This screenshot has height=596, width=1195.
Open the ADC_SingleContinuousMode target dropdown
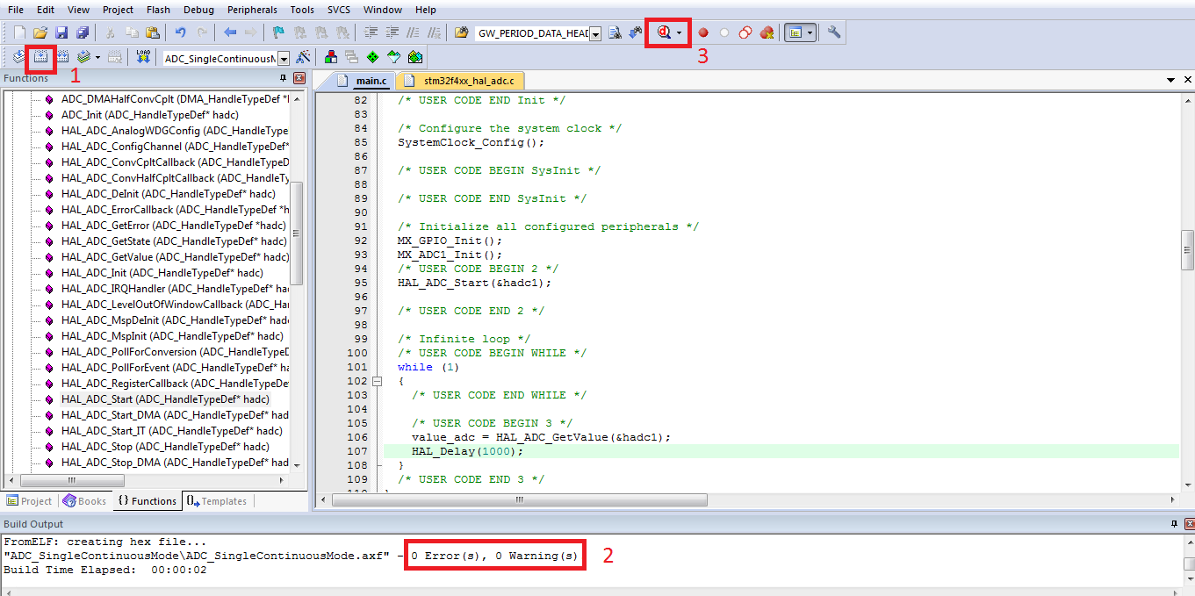(x=284, y=59)
